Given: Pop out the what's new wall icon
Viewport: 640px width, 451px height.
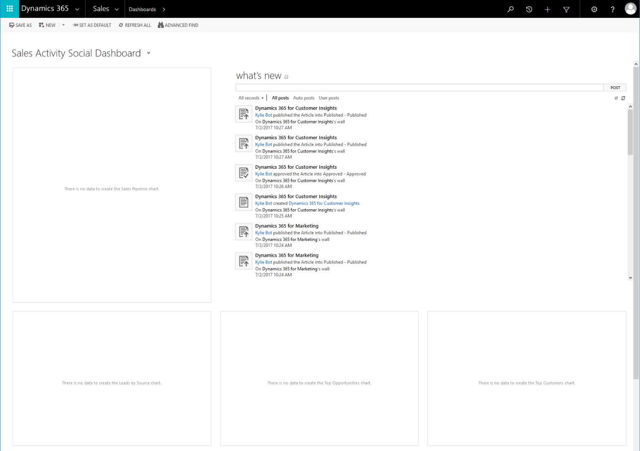Looking at the screenshot, I should click(x=286, y=77).
